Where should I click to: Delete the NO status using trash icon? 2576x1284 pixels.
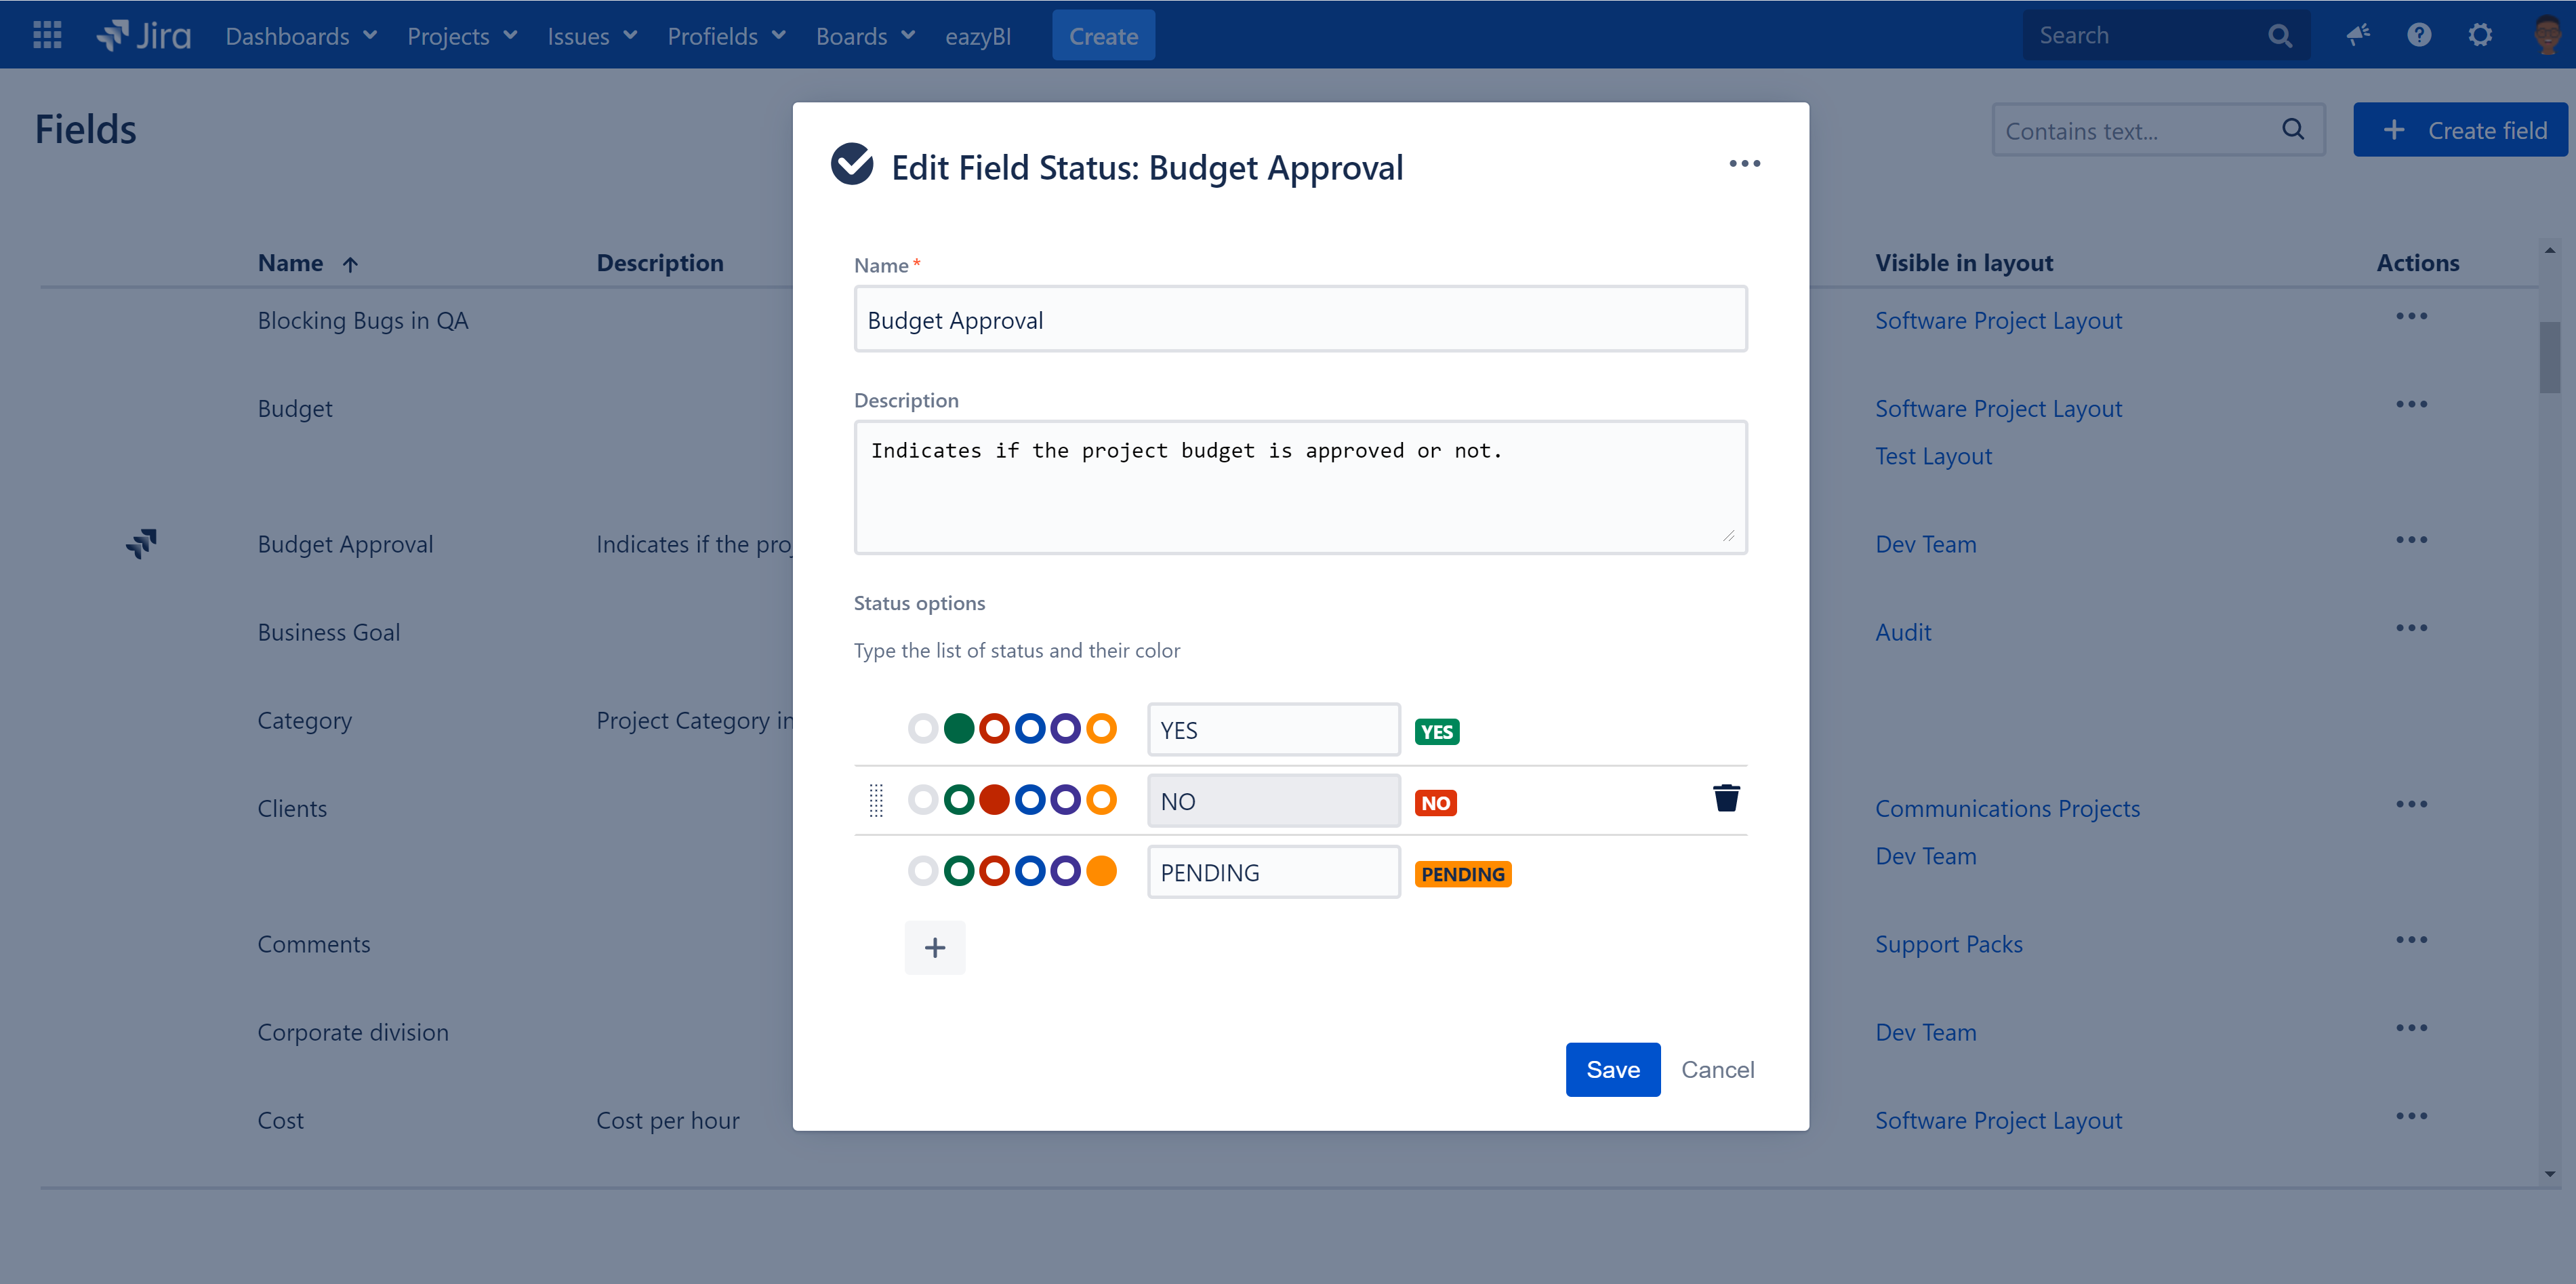1727,798
